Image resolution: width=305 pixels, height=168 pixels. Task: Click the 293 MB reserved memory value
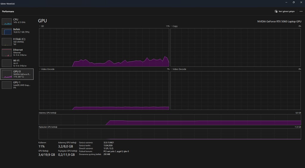click(107, 154)
